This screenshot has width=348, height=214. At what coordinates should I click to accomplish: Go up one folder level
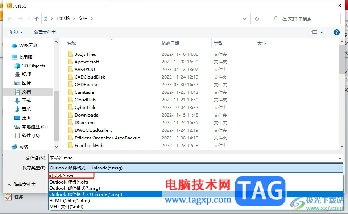tap(37, 19)
